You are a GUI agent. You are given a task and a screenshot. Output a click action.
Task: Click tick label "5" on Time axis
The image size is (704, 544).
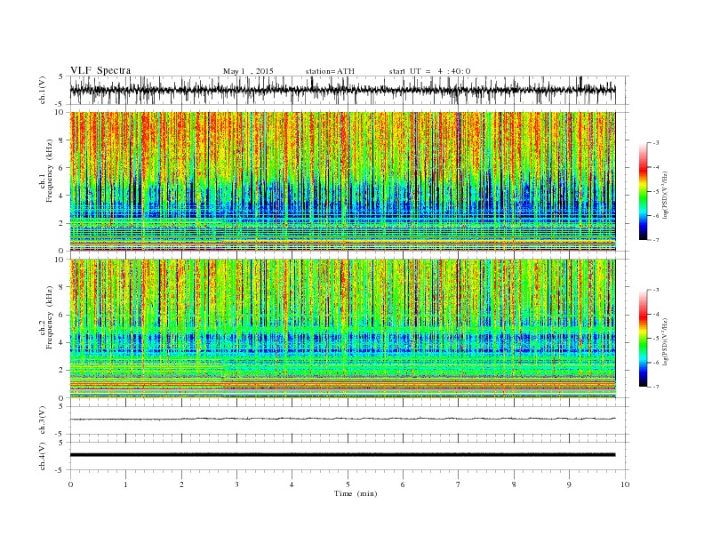(x=348, y=484)
